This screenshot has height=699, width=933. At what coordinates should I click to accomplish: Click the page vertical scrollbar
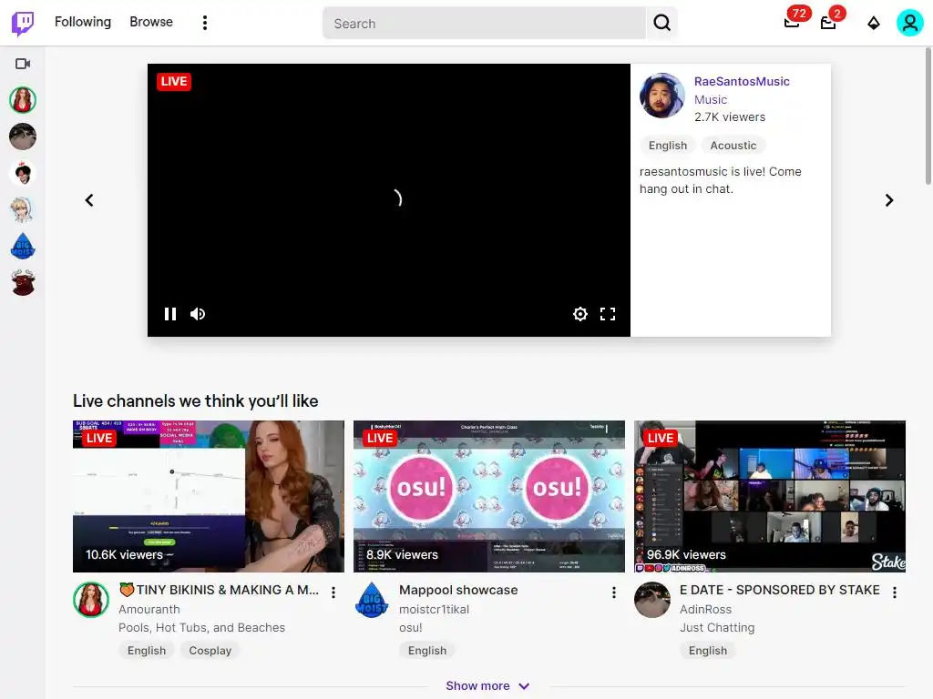[928, 116]
